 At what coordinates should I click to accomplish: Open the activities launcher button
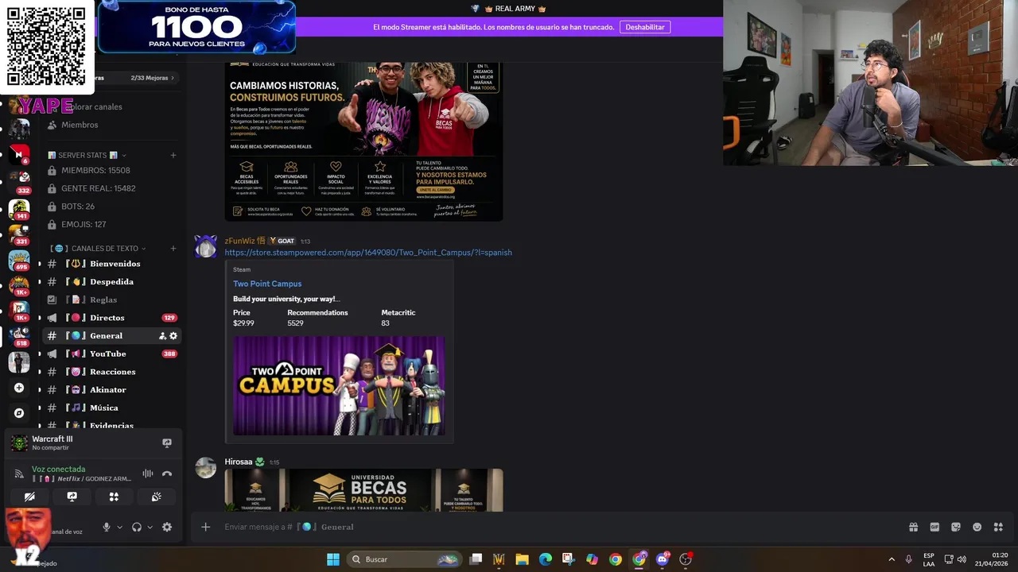click(x=114, y=497)
